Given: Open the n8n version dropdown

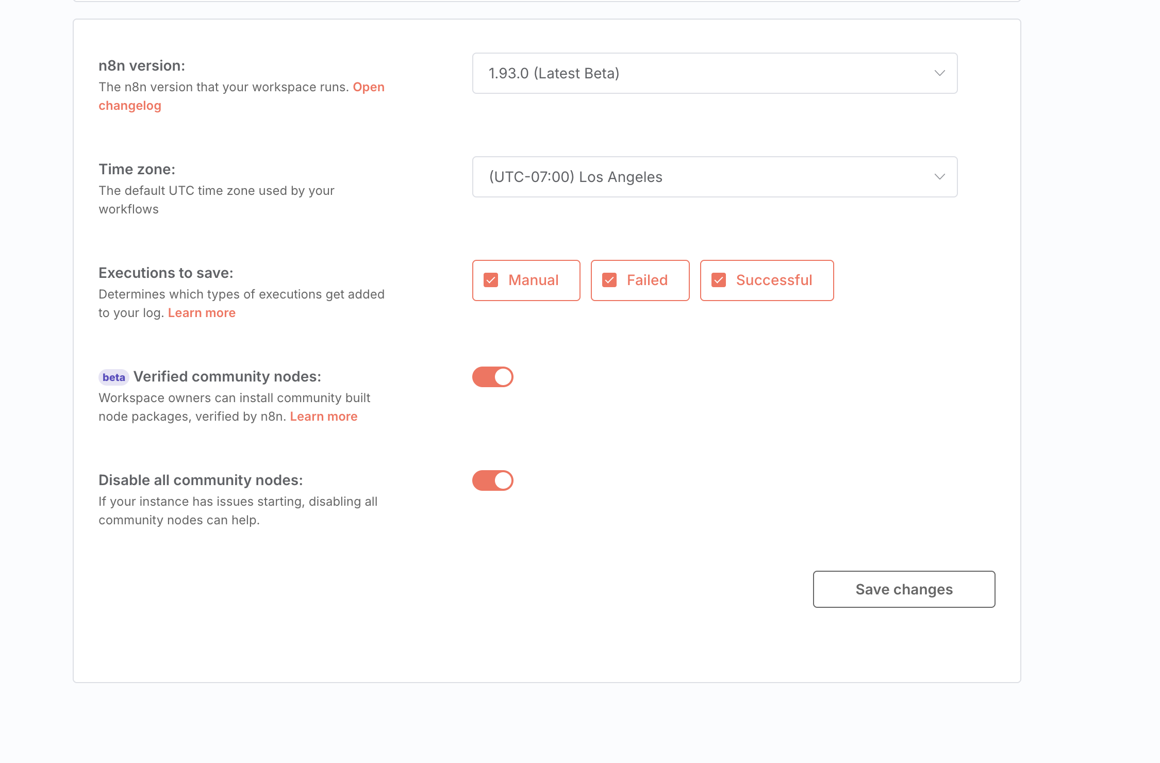Looking at the screenshot, I should 714,73.
